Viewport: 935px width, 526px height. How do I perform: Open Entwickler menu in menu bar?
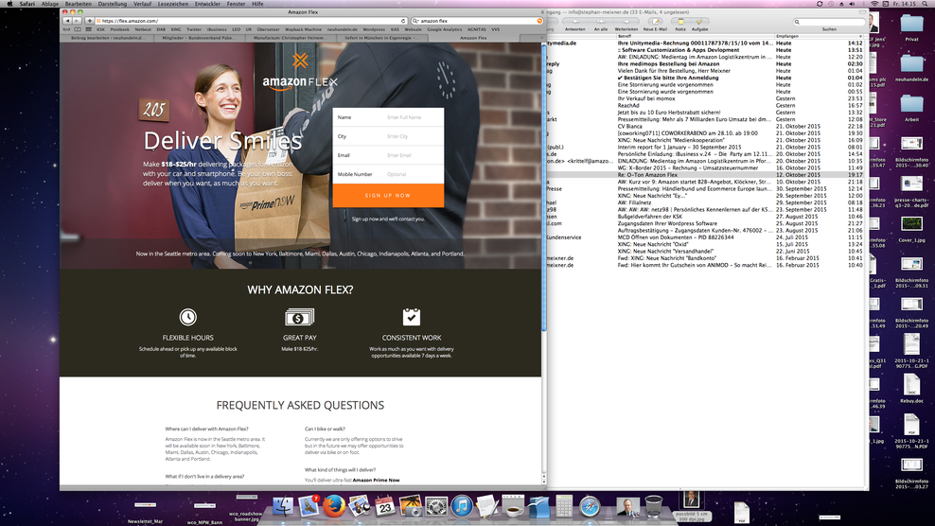click(x=207, y=4)
